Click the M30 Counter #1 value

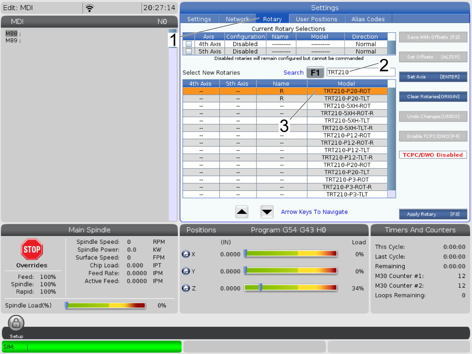tap(461, 276)
